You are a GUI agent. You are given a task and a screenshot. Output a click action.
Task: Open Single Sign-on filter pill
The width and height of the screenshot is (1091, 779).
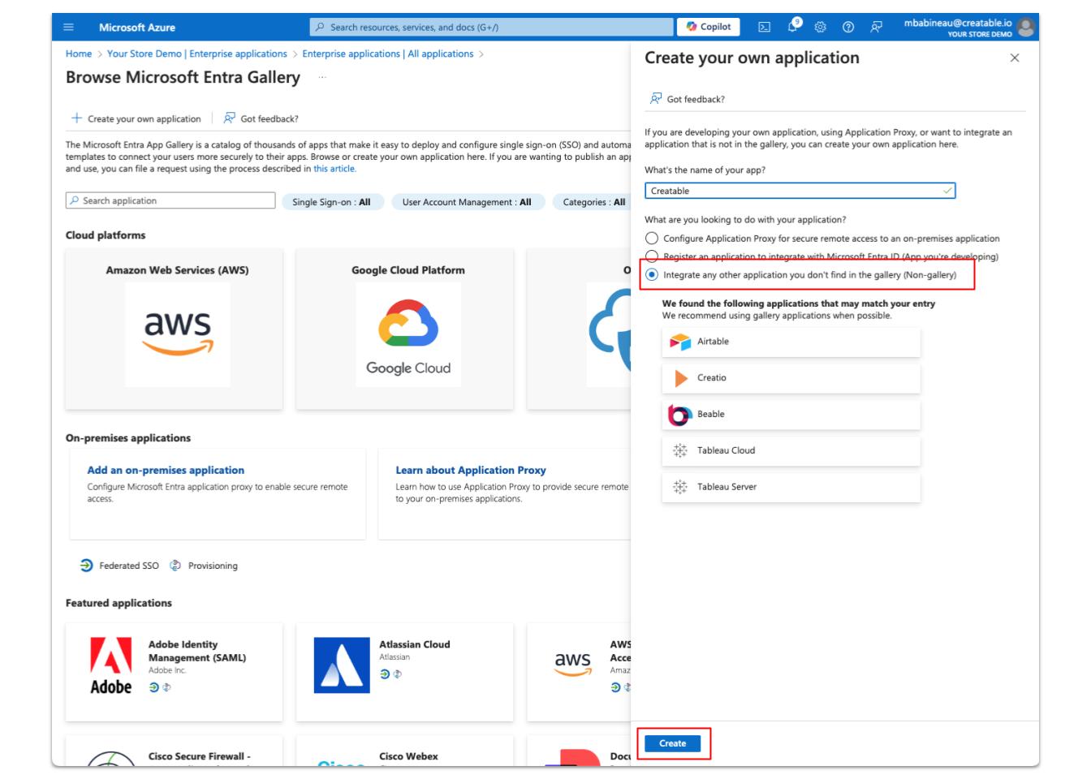[331, 202]
